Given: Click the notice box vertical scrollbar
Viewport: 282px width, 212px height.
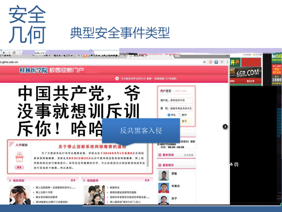Looking at the screenshot, I should click(148, 155).
